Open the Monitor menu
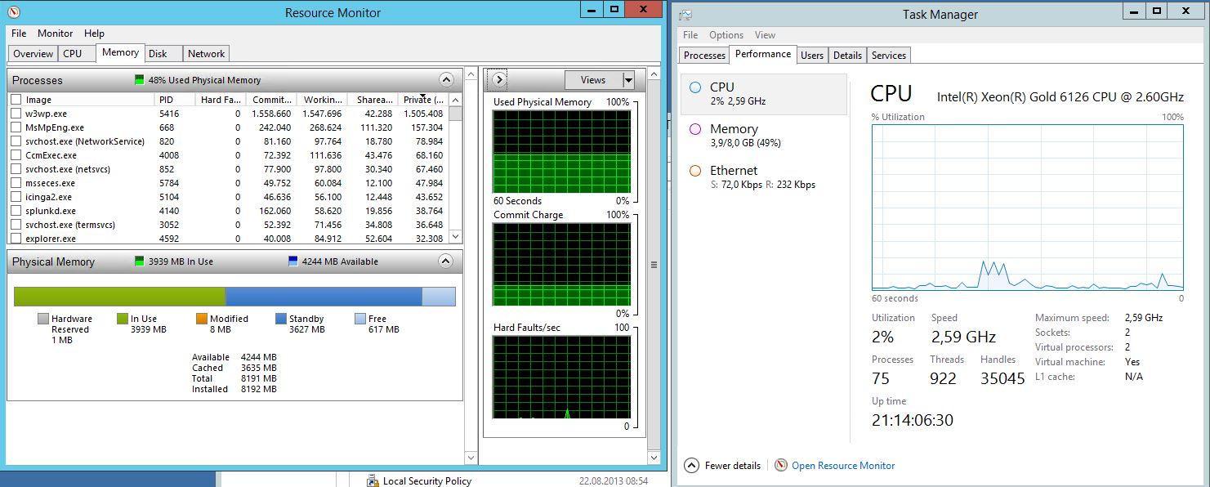 (x=56, y=34)
